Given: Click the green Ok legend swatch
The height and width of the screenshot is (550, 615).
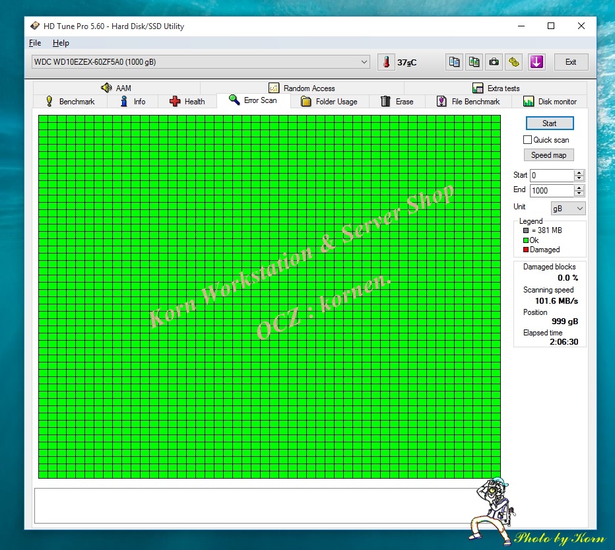Looking at the screenshot, I should pos(526,240).
